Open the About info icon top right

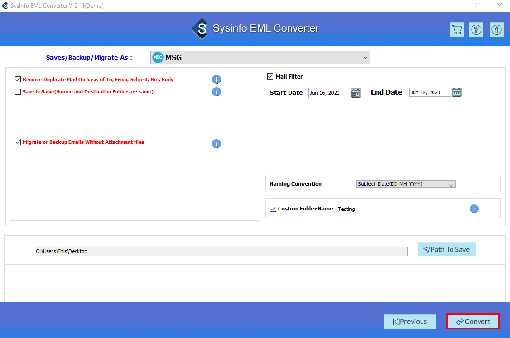click(496, 29)
